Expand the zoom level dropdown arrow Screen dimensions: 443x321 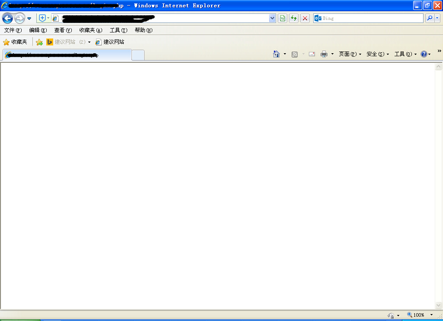[x=431, y=315]
